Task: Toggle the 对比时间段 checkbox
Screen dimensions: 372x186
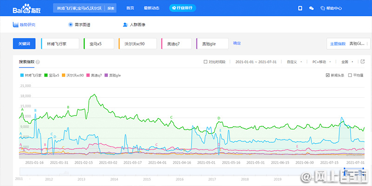Action: [x=206, y=62]
